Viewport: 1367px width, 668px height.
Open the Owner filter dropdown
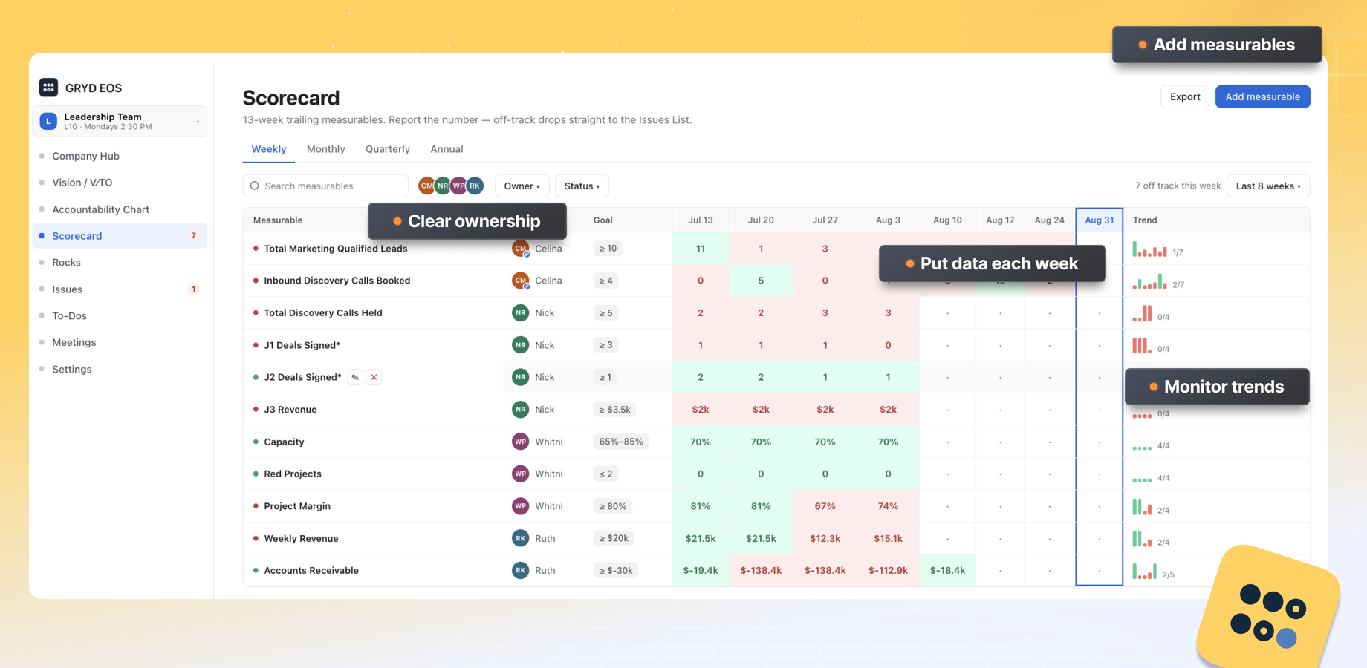[x=522, y=186]
